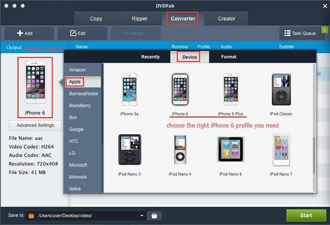Image resolution: width=330 pixels, height=225 pixels.
Task: Open the Creator tab
Action: coord(226,19)
